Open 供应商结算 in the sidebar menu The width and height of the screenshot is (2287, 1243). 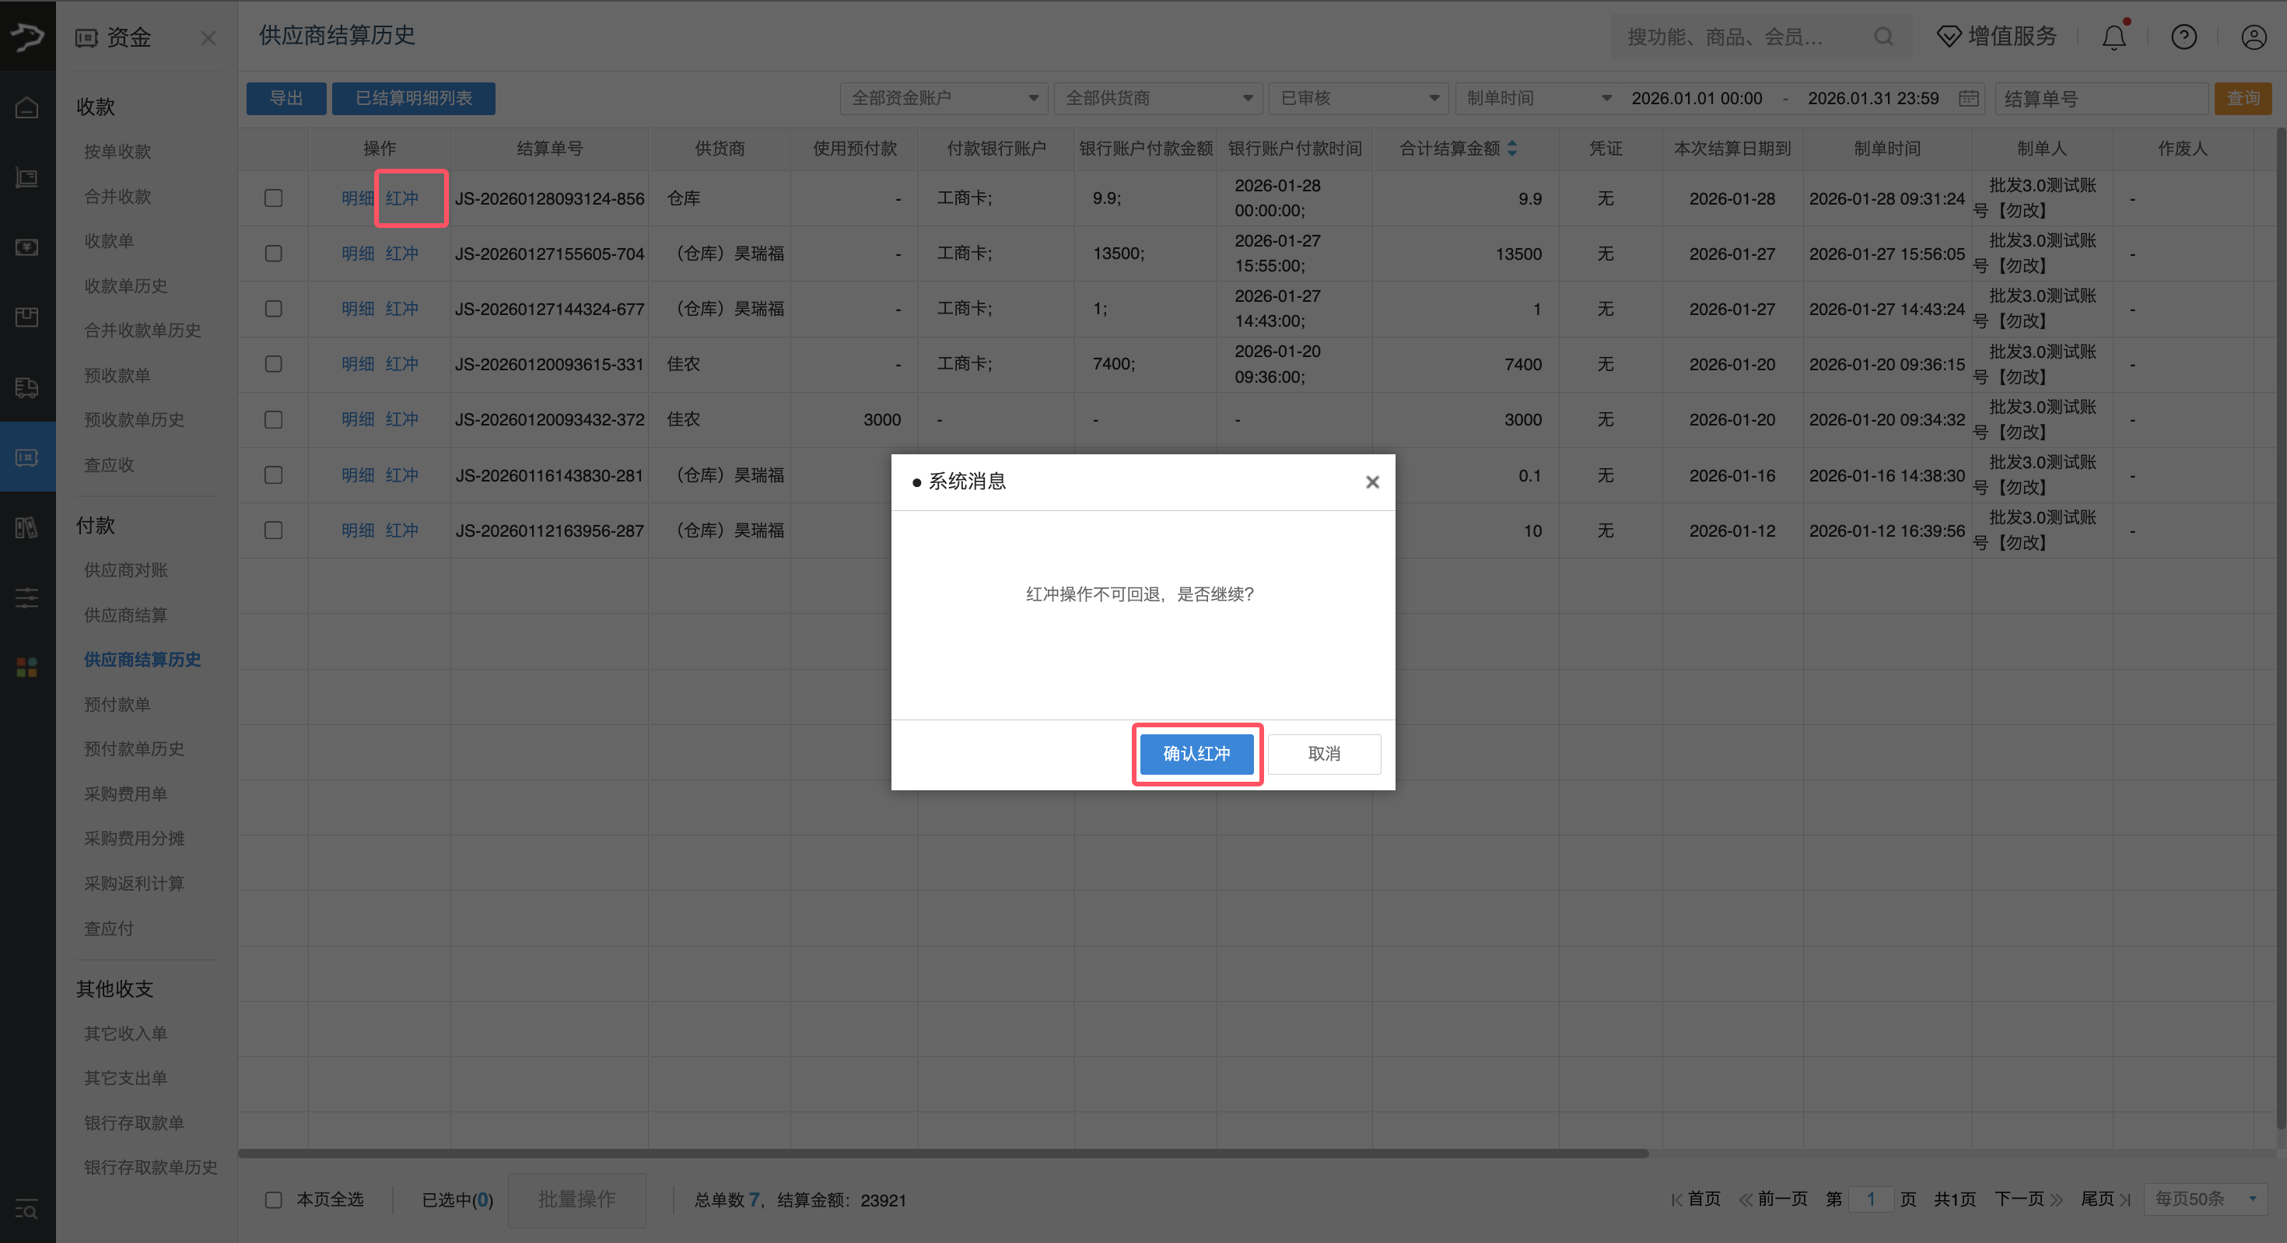tap(125, 614)
